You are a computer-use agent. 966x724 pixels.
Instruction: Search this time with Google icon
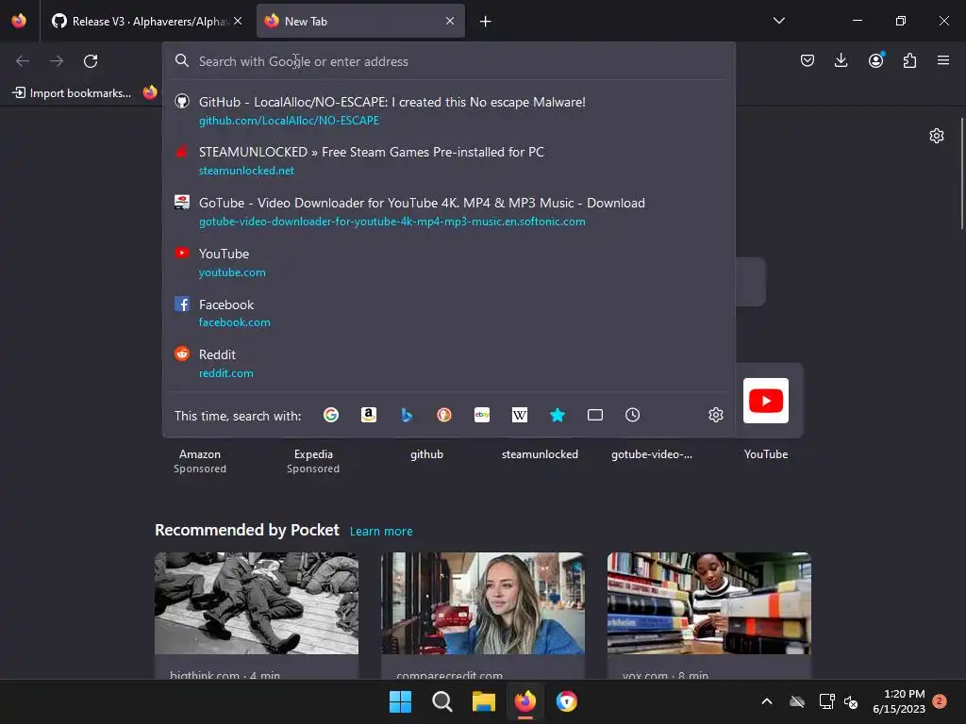tap(331, 415)
